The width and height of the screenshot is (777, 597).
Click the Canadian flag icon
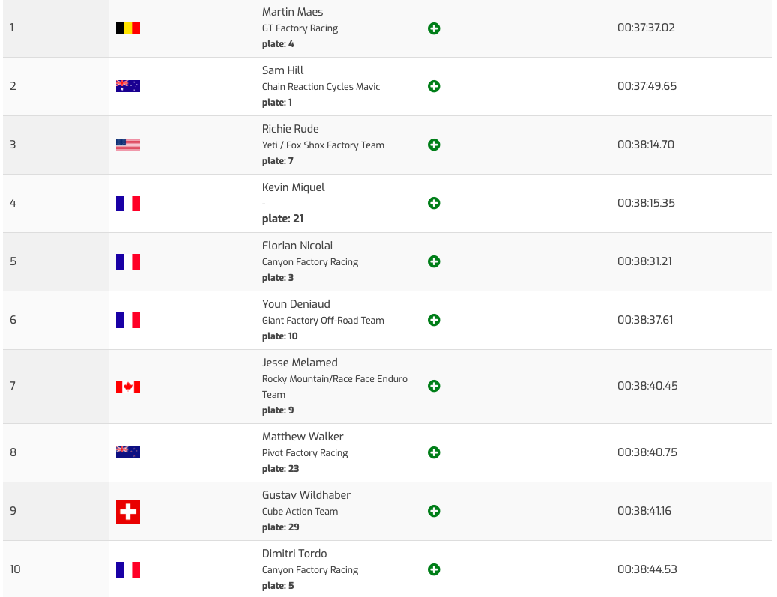click(128, 387)
